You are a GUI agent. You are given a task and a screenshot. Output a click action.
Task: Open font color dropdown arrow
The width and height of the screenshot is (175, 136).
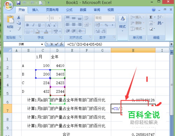pyautogui.click(x=50, y=31)
